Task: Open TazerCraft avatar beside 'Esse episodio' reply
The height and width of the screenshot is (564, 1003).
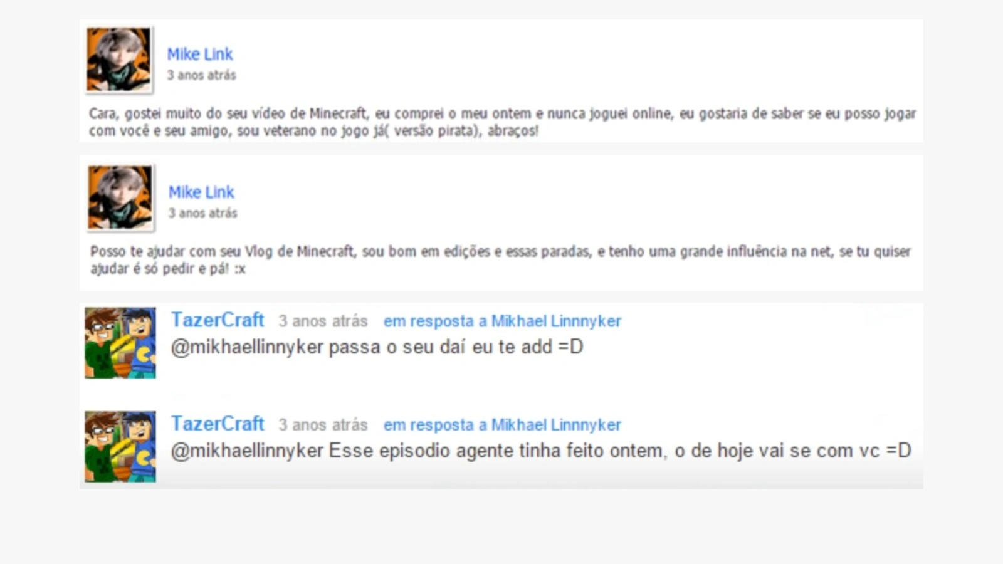Action: [x=120, y=447]
